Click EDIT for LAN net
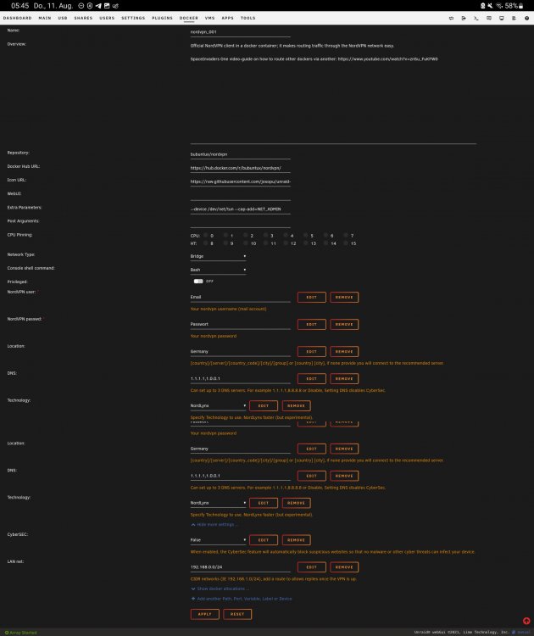This screenshot has width=534, height=636. [x=311, y=567]
